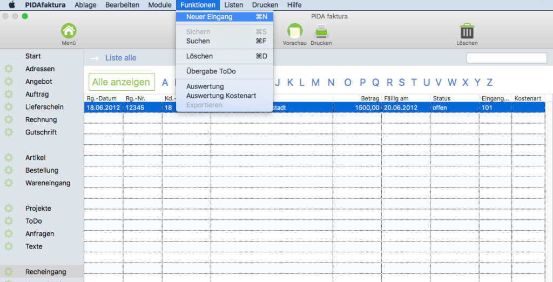Open the Module menu
Image resolution: width=553 pixels, height=282 pixels.
tap(160, 5)
